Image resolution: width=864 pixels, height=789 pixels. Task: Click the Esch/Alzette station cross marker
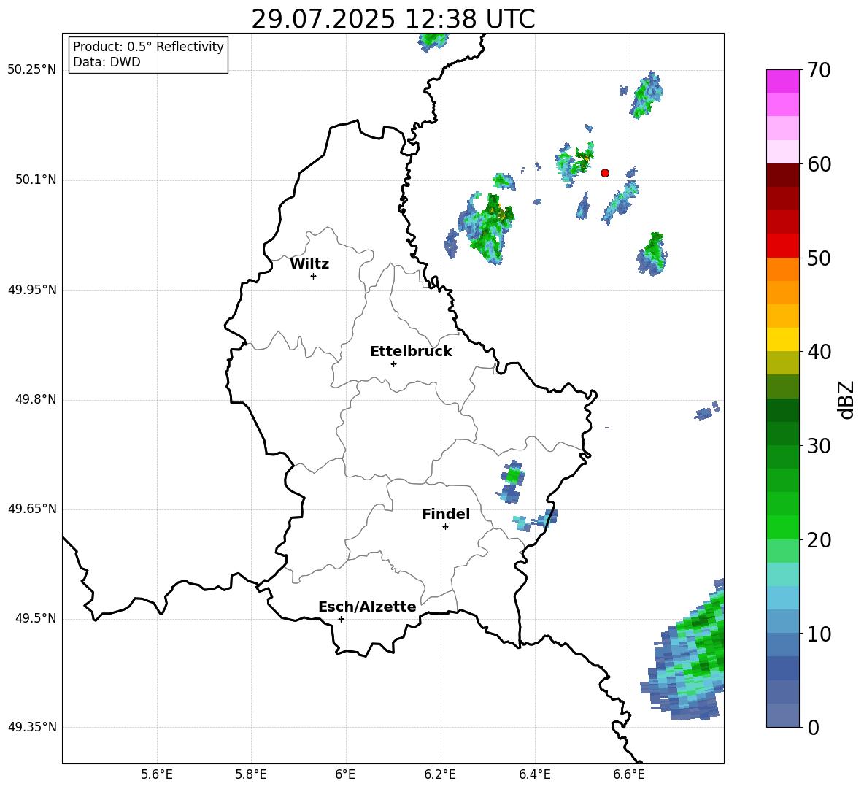coord(341,619)
